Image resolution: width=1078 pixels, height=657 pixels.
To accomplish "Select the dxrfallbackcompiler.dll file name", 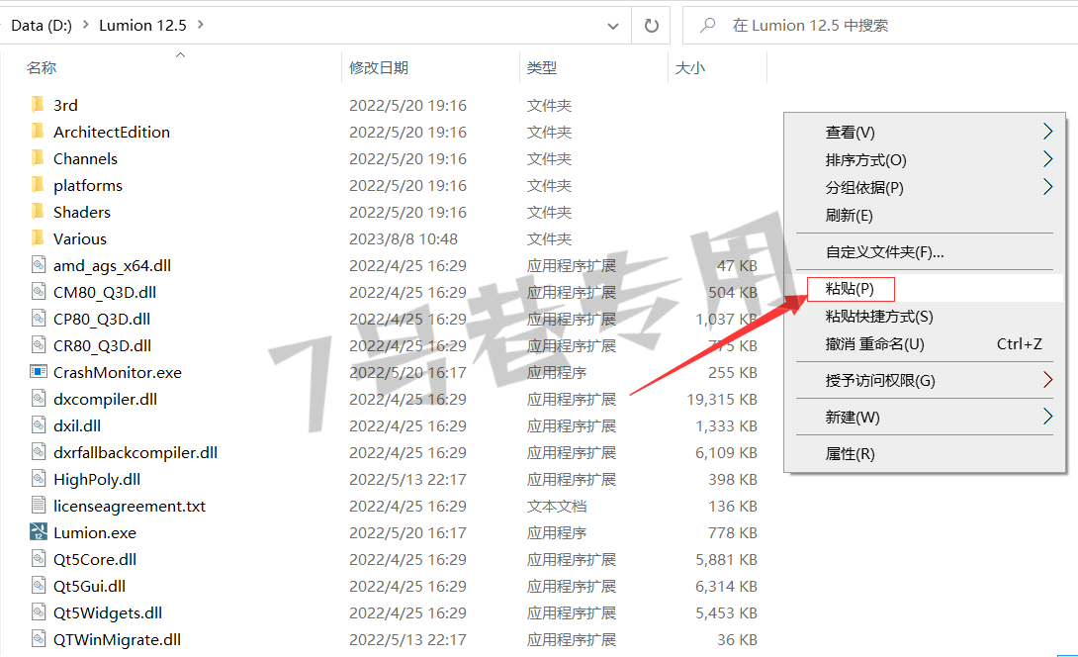I will pyautogui.click(x=135, y=452).
